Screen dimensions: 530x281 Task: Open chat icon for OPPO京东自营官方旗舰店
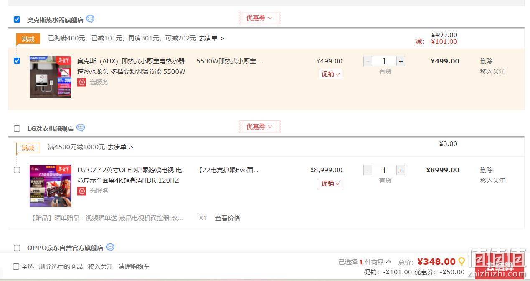click(110, 247)
